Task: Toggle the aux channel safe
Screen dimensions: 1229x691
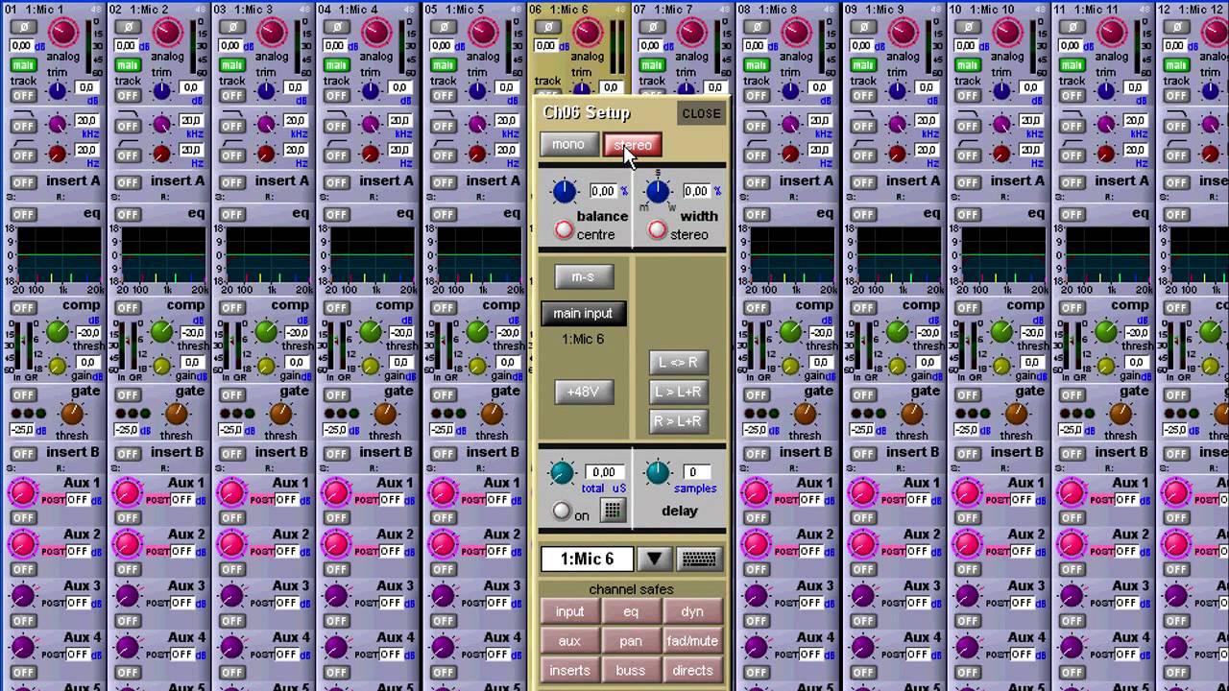Action: click(569, 641)
